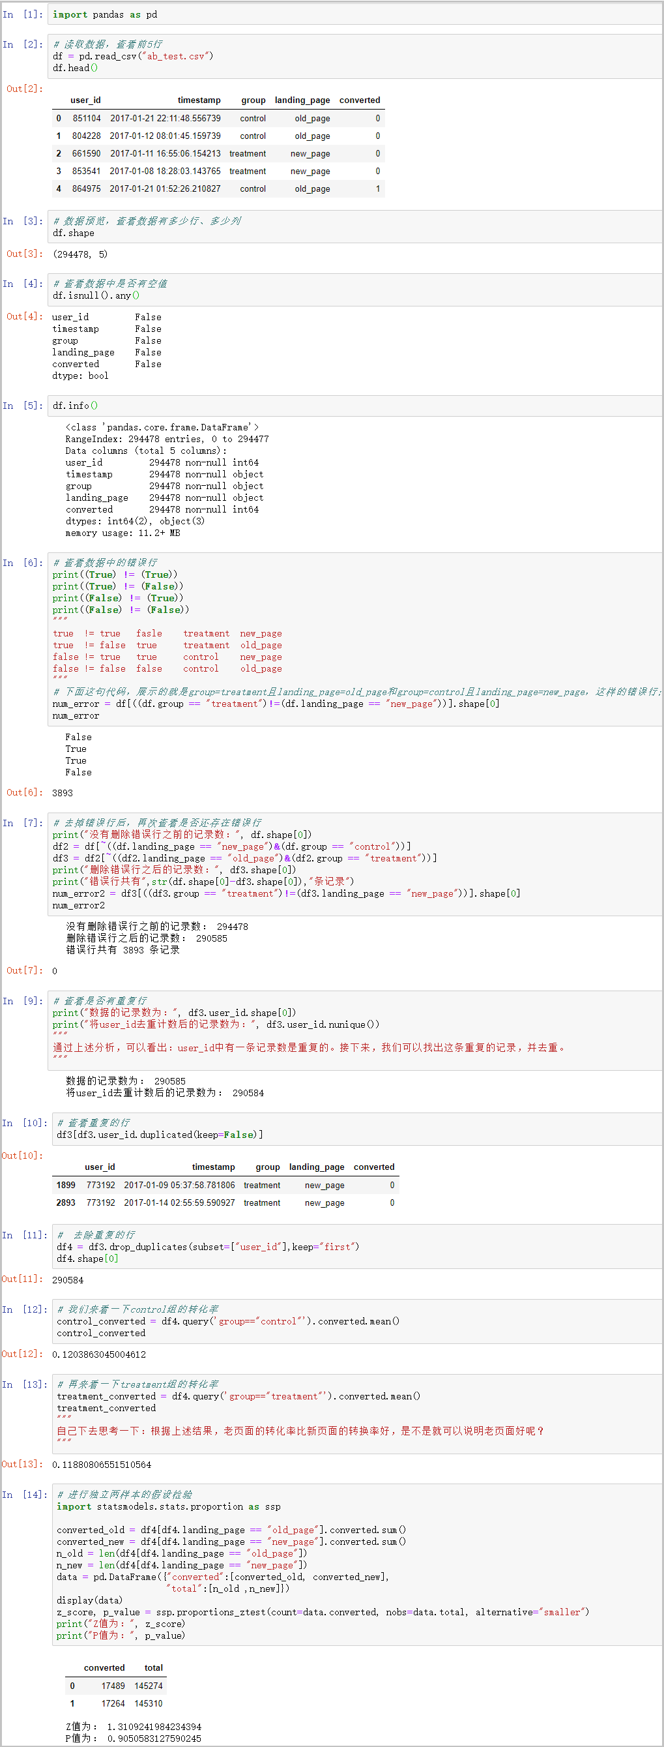Click the df3.user_id.nunique() print line
This screenshot has height=1747, width=664.
[x=216, y=1024]
